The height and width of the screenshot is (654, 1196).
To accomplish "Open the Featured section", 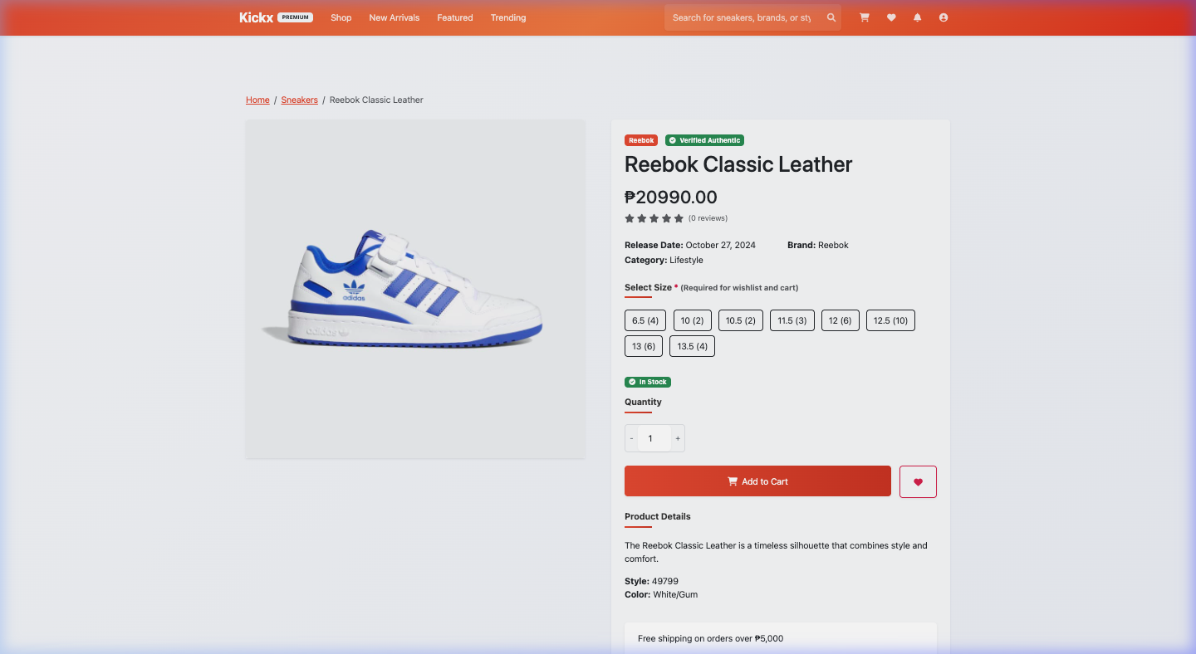I will [x=455, y=17].
